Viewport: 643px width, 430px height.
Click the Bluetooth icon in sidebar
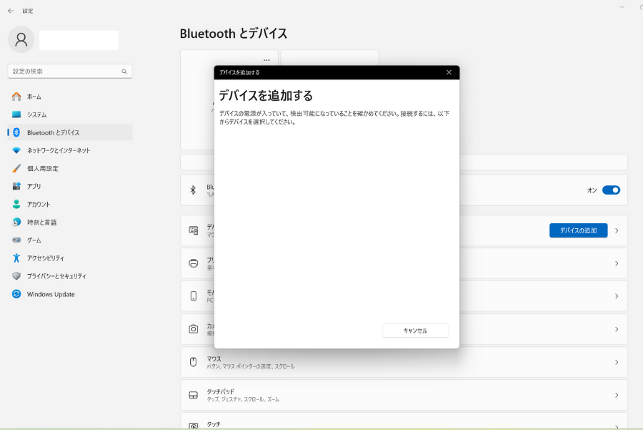16,132
